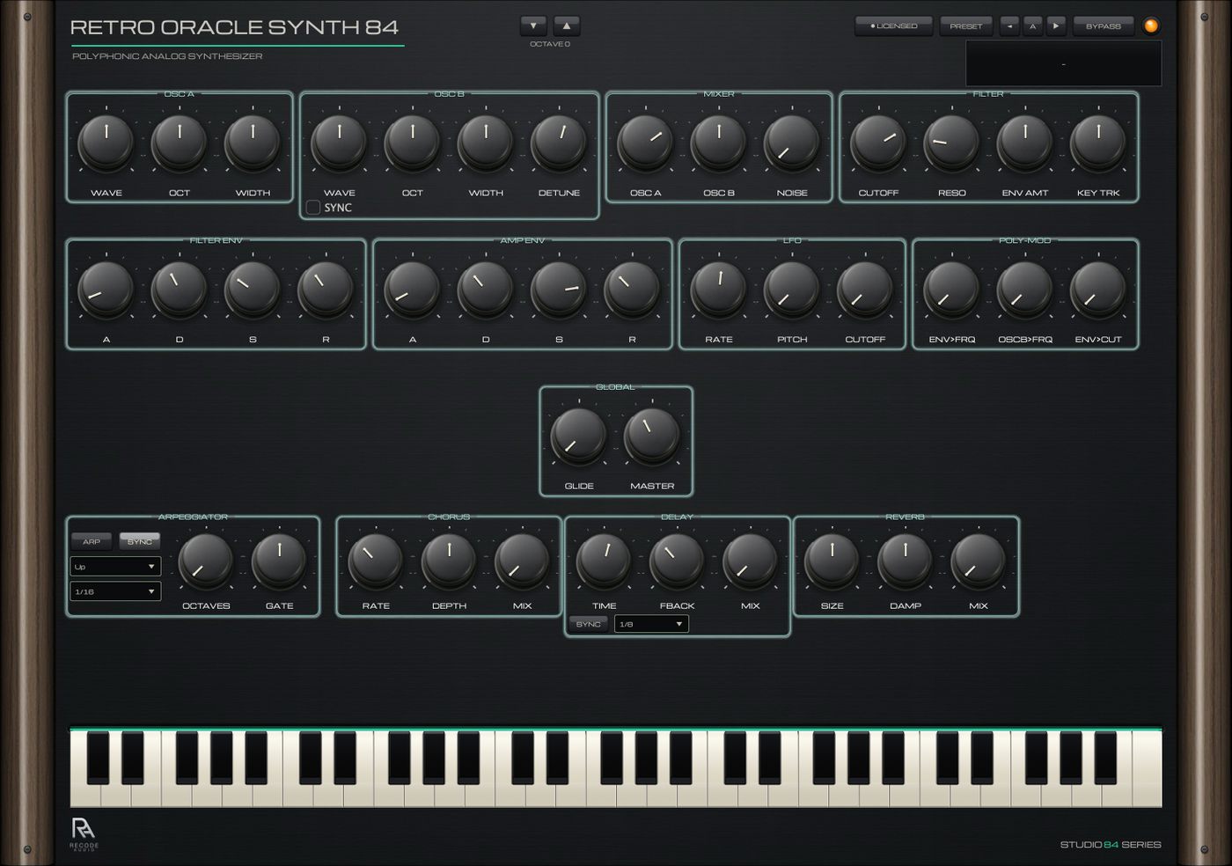Click the Delay TIME knob

click(604, 561)
